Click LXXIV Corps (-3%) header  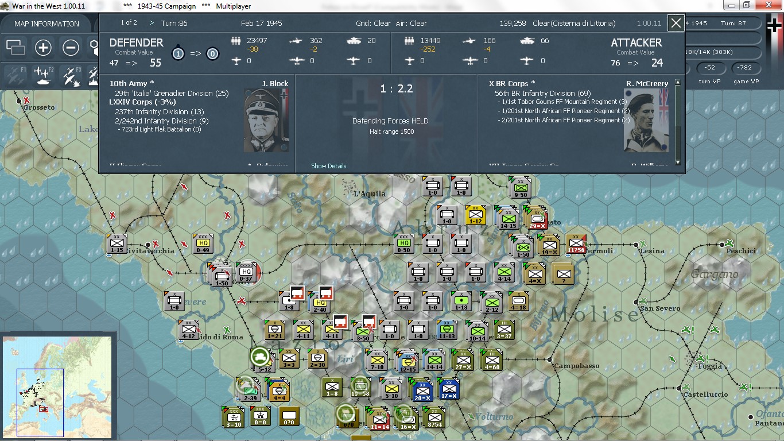(x=142, y=102)
